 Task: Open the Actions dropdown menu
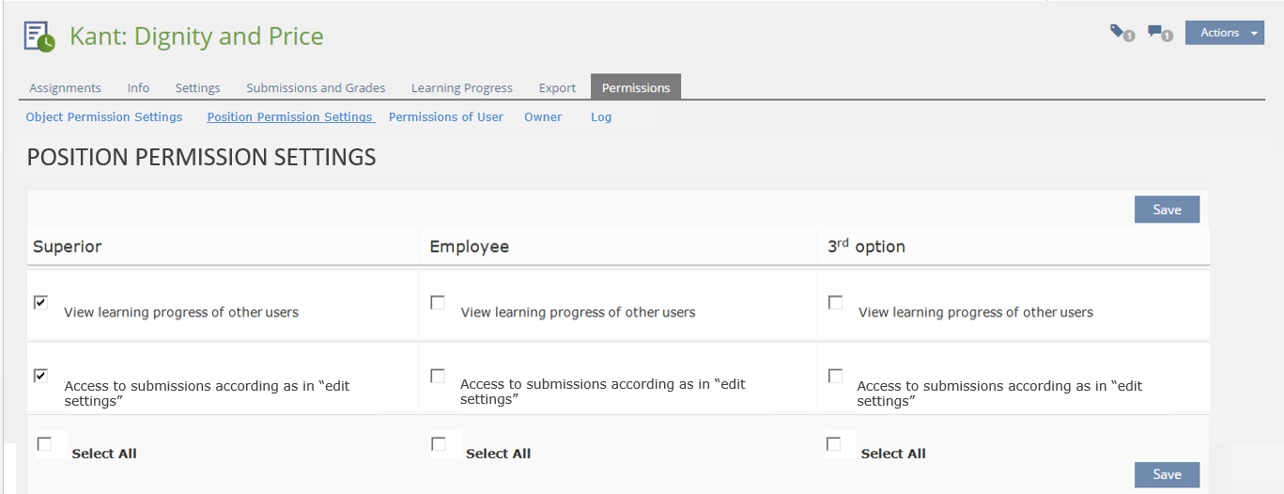click(x=1224, y=33)
